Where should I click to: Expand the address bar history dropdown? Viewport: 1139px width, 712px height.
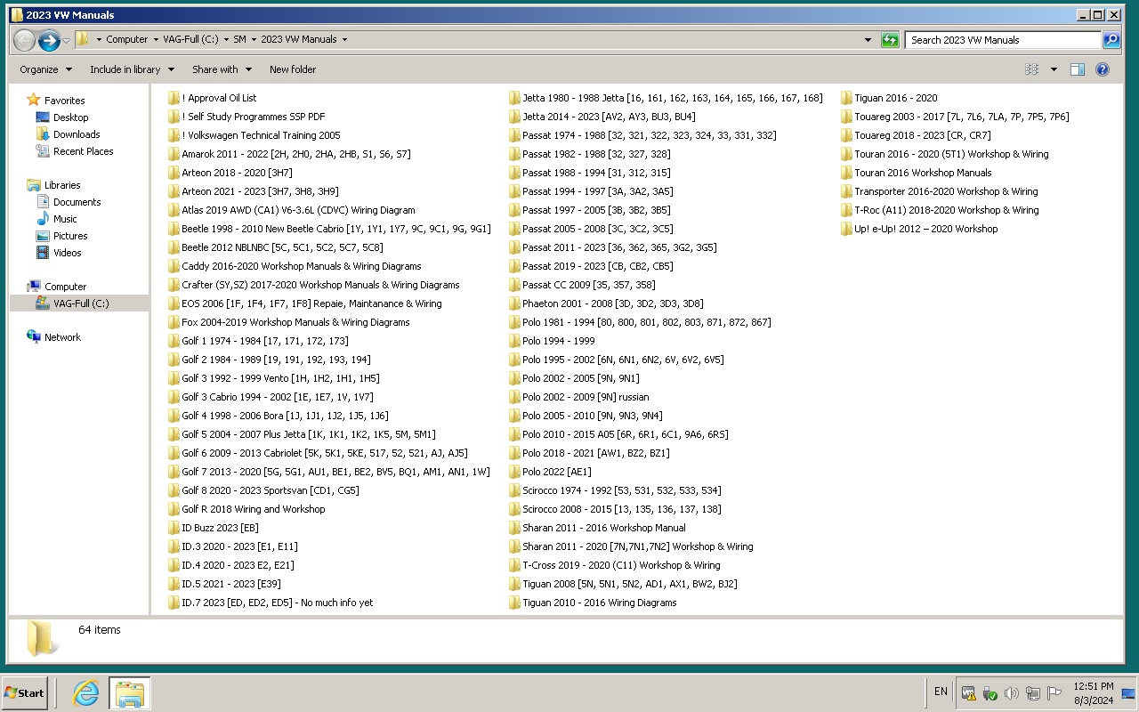[x=868, y=40]
